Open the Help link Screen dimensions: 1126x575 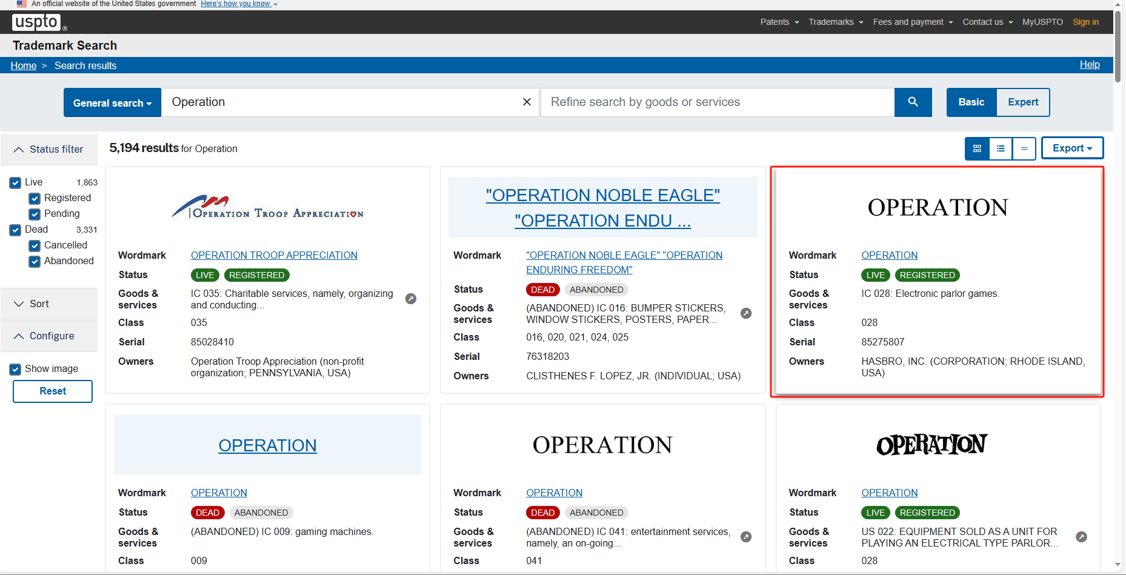click(x=1090, y=65)
